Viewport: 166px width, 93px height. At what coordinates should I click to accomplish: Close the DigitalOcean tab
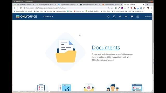click(x=78, y=5)
